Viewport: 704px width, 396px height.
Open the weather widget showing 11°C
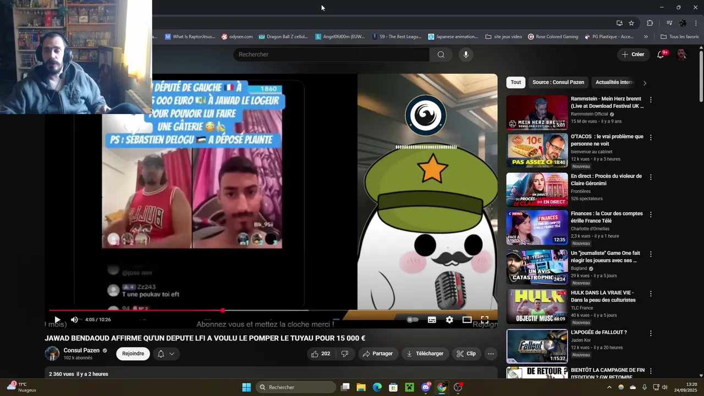(22, 387)
